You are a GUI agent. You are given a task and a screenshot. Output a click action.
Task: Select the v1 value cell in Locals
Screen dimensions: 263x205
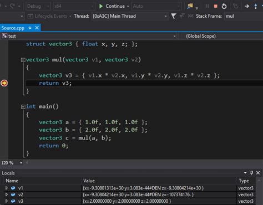click(x=159, y=188)
